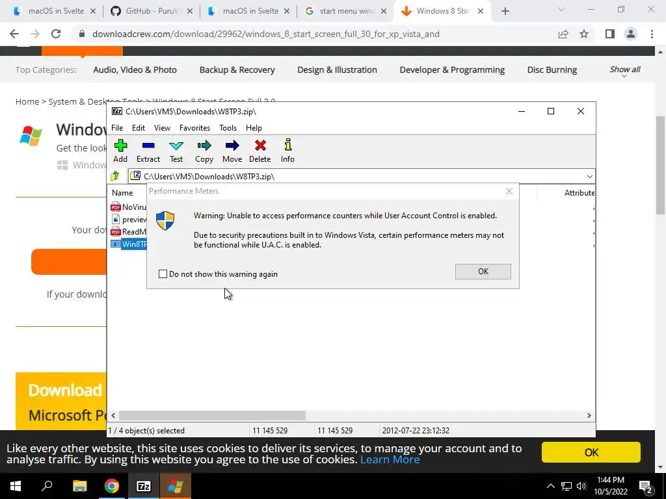666x499 pixels.
Task: Select the preview image file in archive
Action: click(129, 220)
